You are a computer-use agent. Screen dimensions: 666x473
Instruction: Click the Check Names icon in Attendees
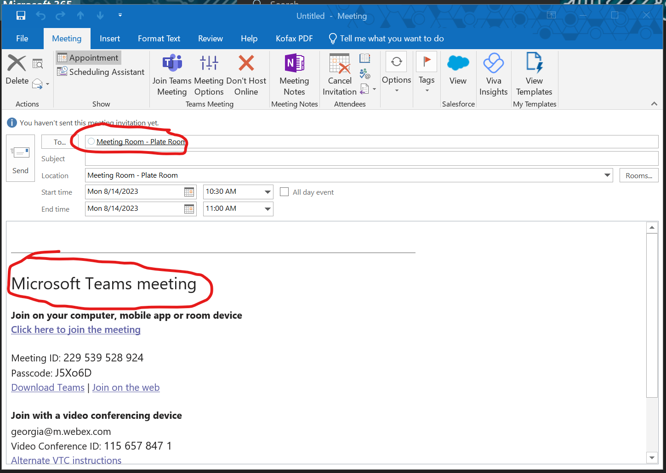click(x=365, y=73)
